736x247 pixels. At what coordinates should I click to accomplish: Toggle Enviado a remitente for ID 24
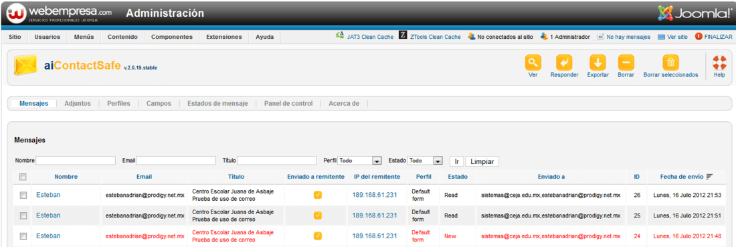tap(318, 236)
